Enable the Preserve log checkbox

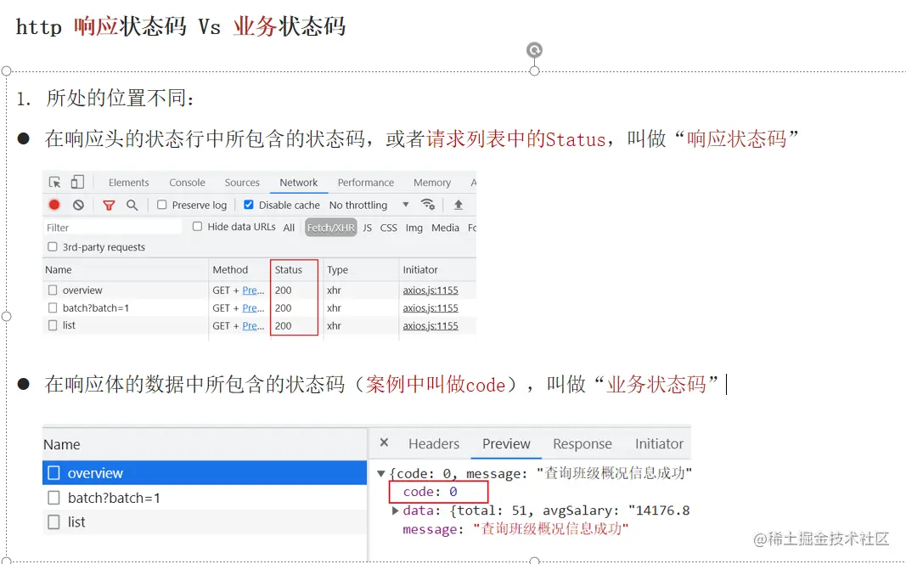point(162,205)
